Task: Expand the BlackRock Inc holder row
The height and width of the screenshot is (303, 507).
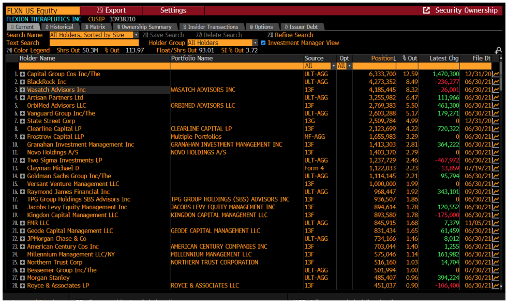Action: tap(23, 82)
